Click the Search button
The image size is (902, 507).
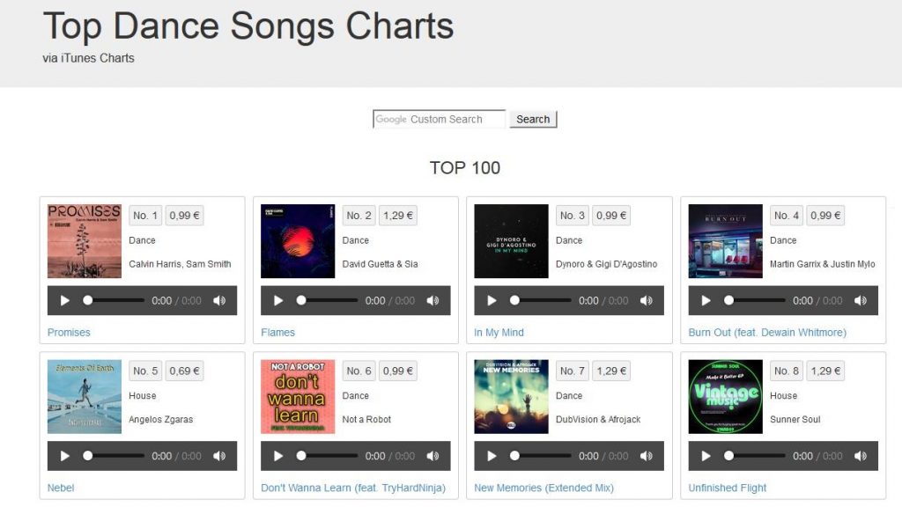(x=533, y=119)
